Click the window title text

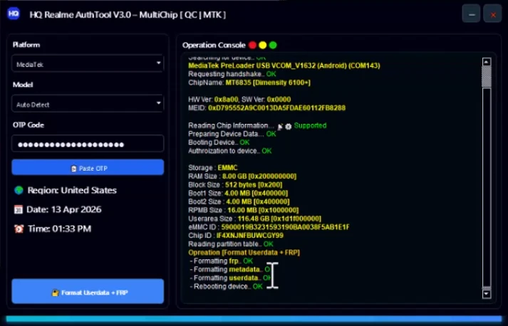pyautogui.click(x=128, y=15)
